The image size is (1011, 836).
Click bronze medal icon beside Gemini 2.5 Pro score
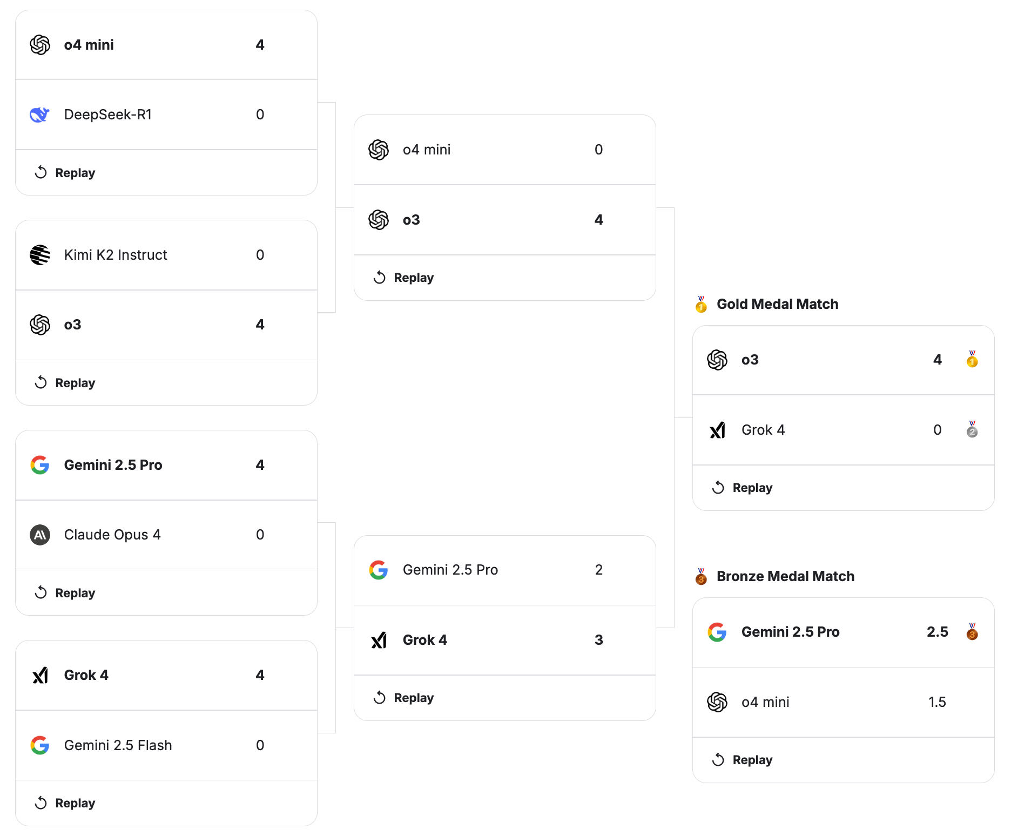(972, 632)
